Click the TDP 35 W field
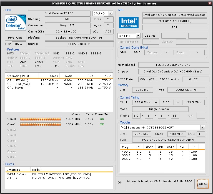The height and width of the screenshot is (194, 213). coord(19,44)
